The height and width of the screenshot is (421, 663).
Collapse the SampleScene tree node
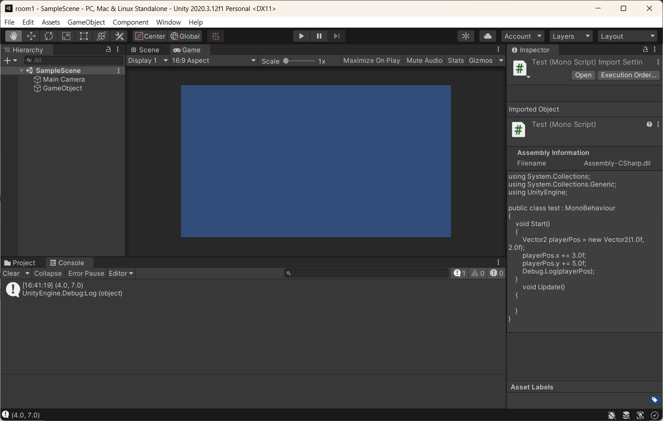[22, 71]
